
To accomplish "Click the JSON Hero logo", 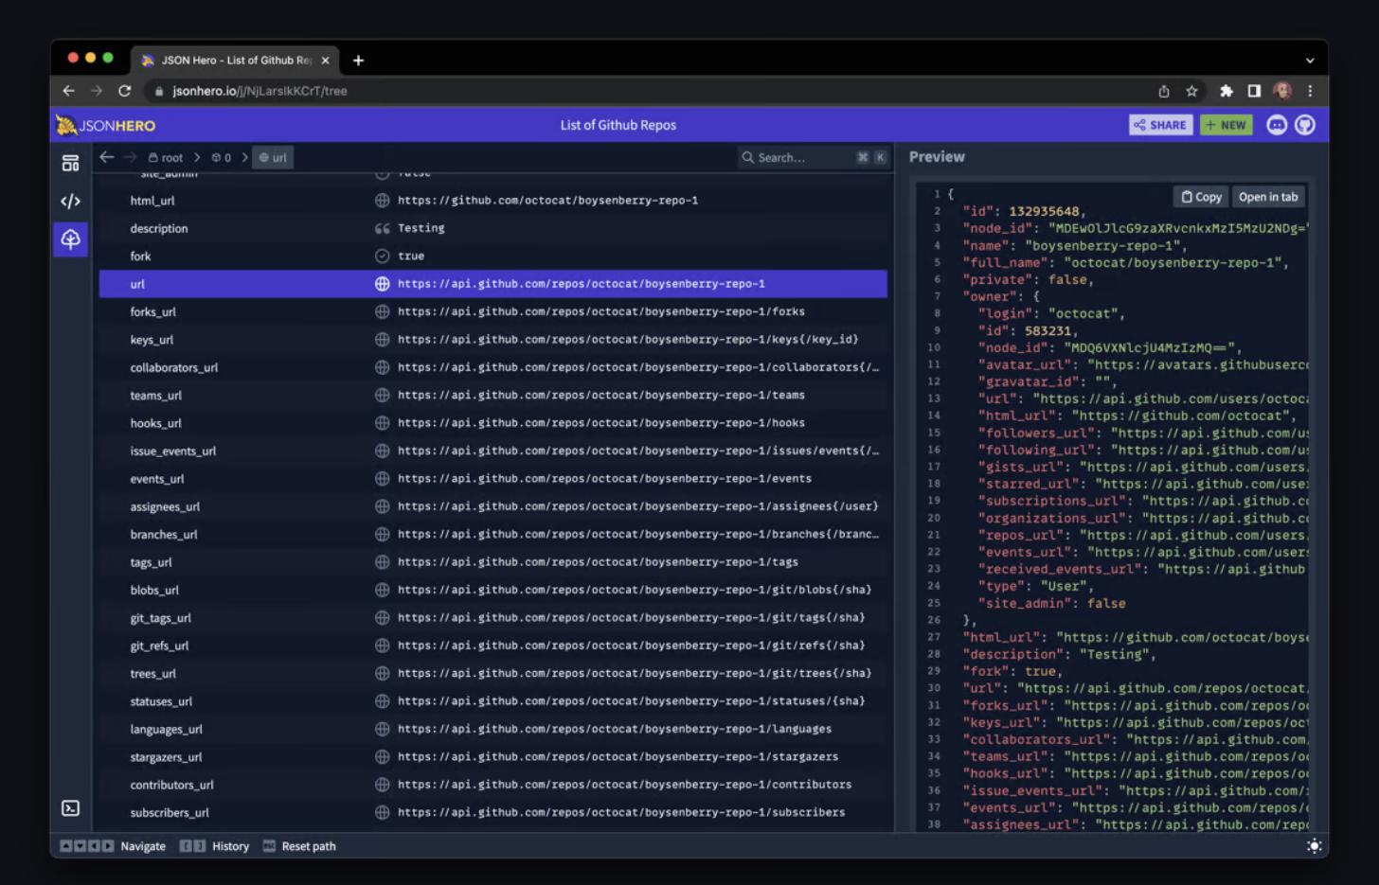I will pyautogui.click(x=105, y=125).
